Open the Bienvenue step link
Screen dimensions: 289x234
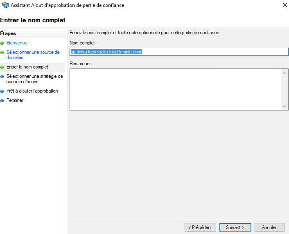[x=17, y=43]
